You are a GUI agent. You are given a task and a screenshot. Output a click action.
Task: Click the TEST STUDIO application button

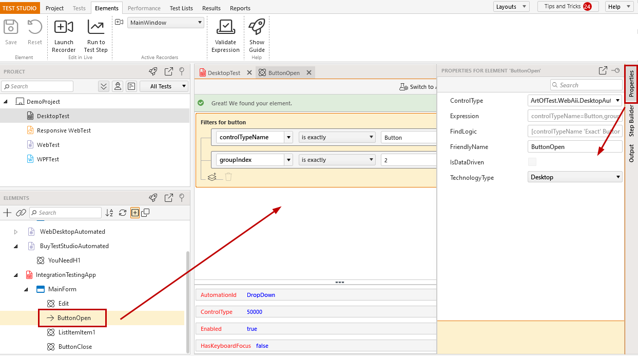click(20, 8)
